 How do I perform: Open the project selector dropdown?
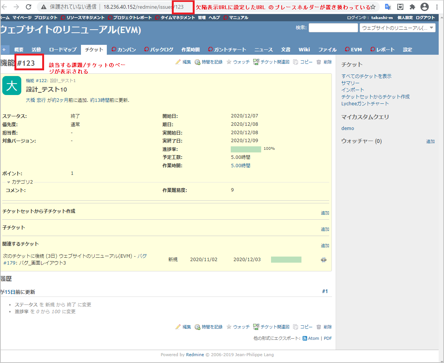point(397,28)
